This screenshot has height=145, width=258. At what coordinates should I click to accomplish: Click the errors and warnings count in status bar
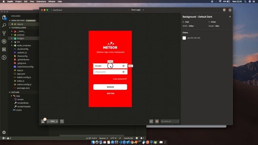(x=7, y=138)
